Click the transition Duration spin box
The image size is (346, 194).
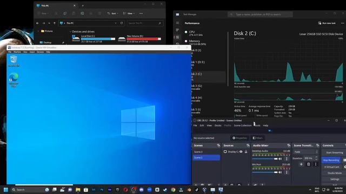pos(311,158)
